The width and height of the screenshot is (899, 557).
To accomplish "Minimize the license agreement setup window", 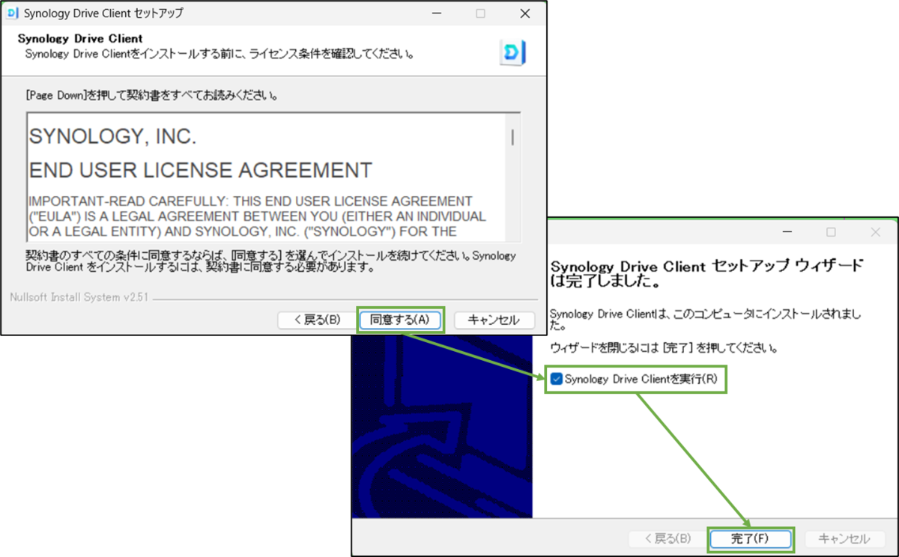I will pos(438,13).
